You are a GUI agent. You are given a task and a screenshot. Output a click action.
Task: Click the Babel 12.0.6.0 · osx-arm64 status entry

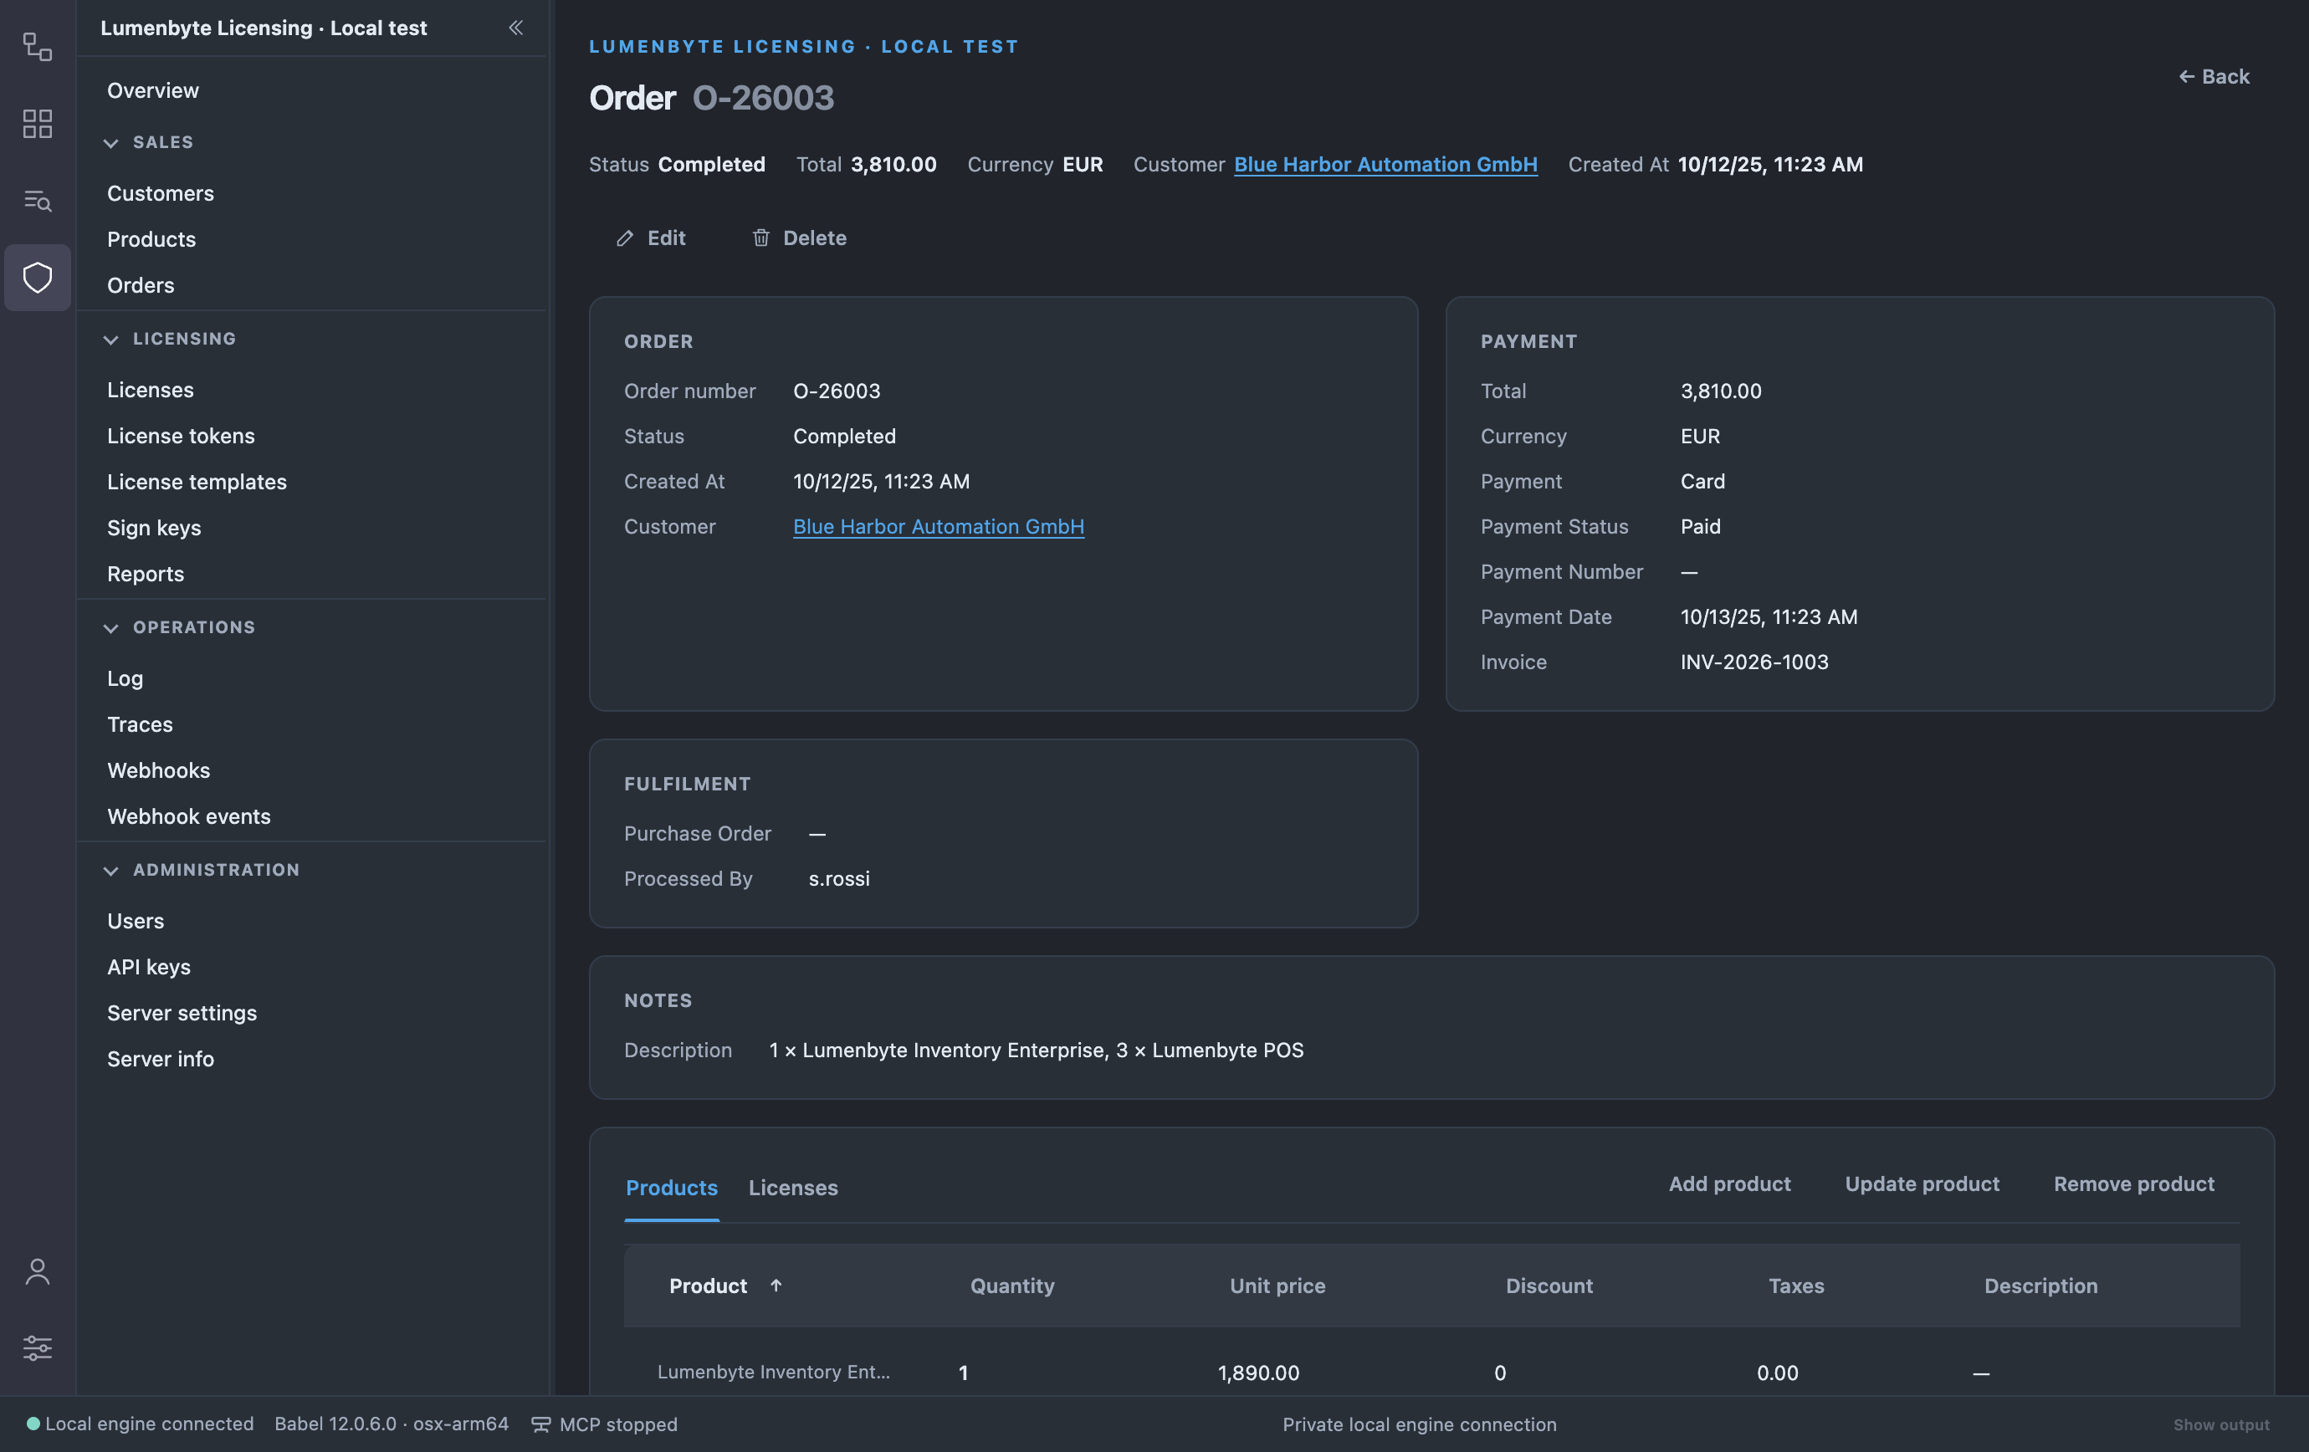(392, 1424)
